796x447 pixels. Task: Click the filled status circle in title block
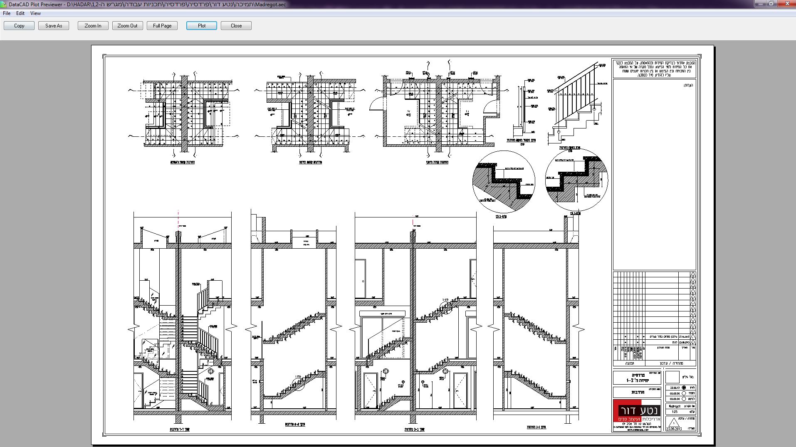click(684, 388)
